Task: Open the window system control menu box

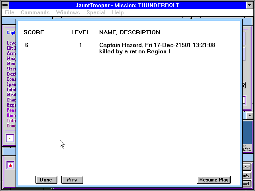Action: click(x=5, y=5)
